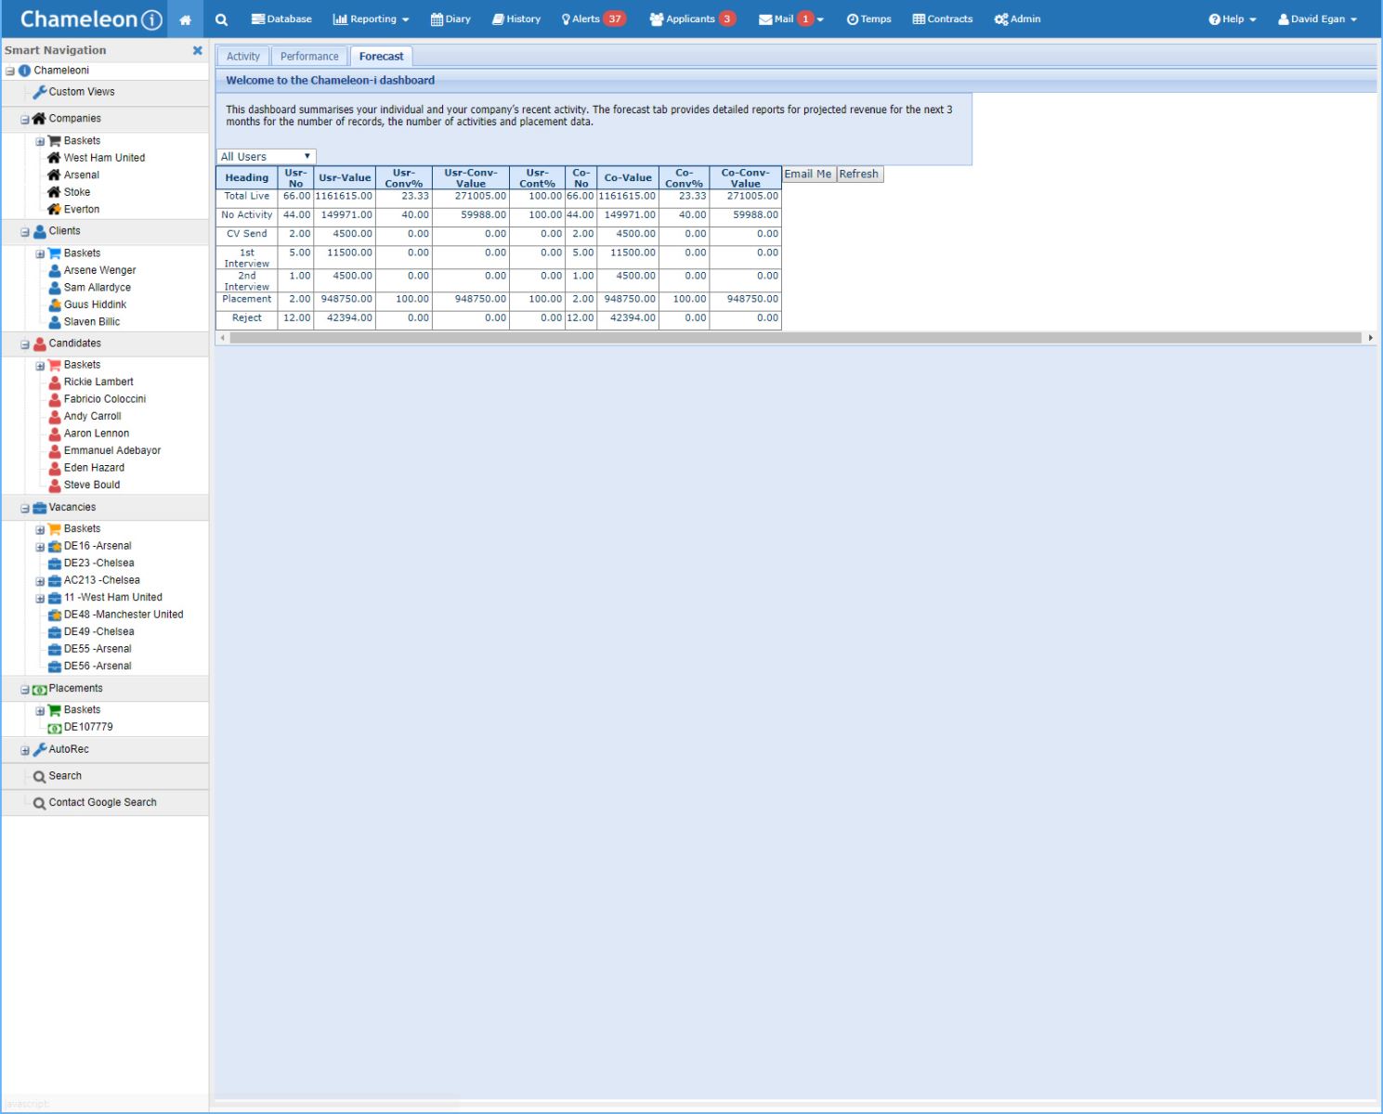Image resolution: width=1383 pixels, height=1114 pixels.
Task: Click the Email Me button
Action: [808, 175]
